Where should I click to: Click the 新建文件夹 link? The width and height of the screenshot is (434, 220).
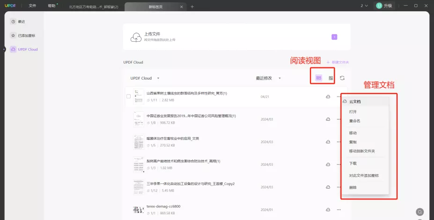[338, 62]
